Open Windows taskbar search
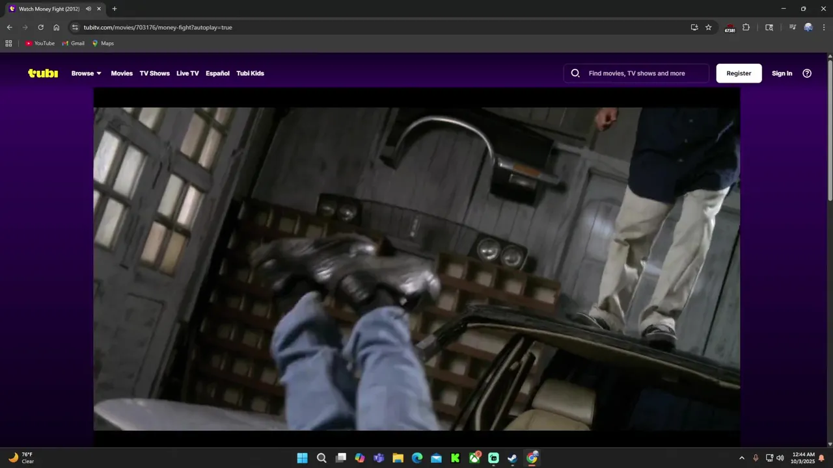This screenshot has height=468, width=833. coord(321,458)
